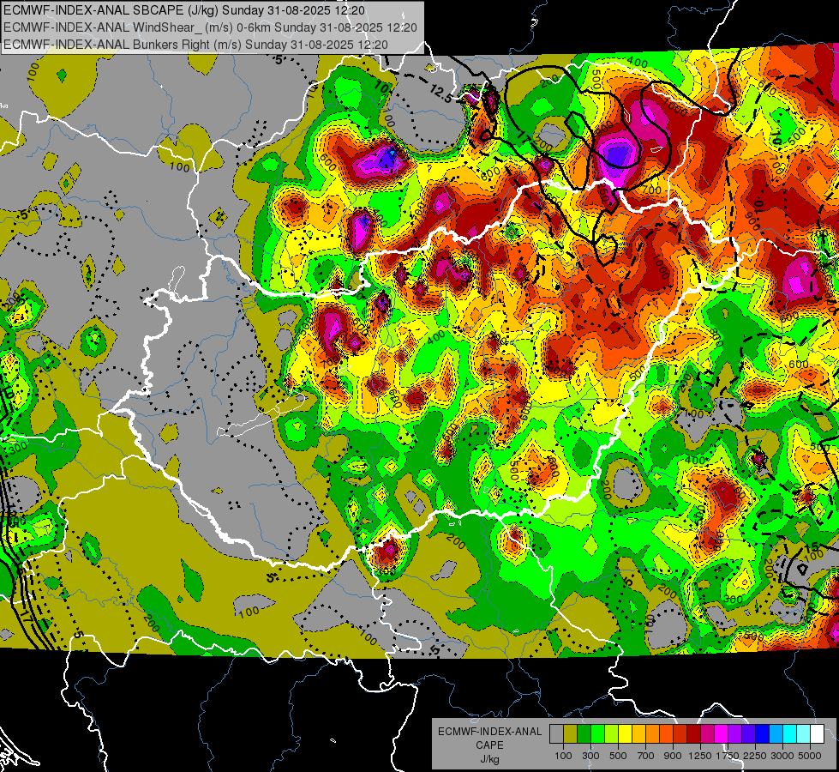Screen dimensions: 839x772
Task: Click the 900 legend scale label
Action: [673, 756]
